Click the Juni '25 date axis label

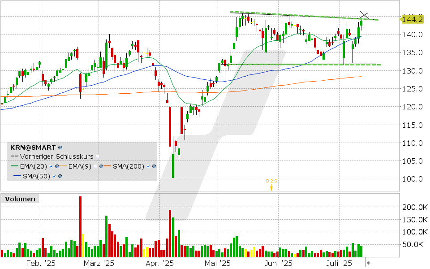click(278, 263)
